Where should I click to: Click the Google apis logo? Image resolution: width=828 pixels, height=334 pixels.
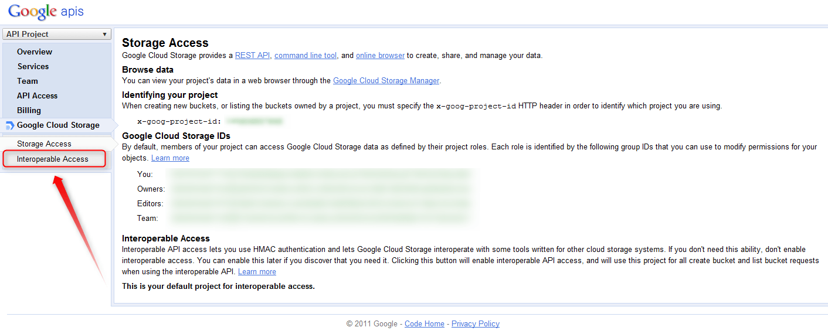point(46,11)
